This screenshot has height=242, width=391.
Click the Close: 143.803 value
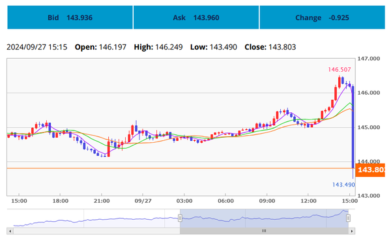[x=270, y=47]
